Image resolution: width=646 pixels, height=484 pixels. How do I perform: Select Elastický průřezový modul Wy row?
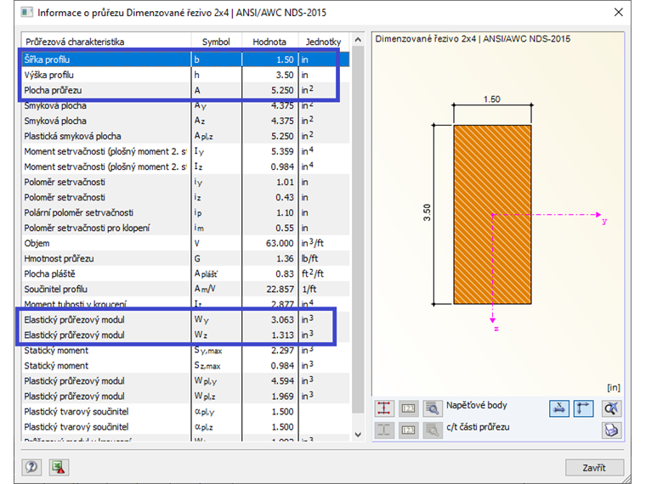pyautogui.click(x=185, y=319)
